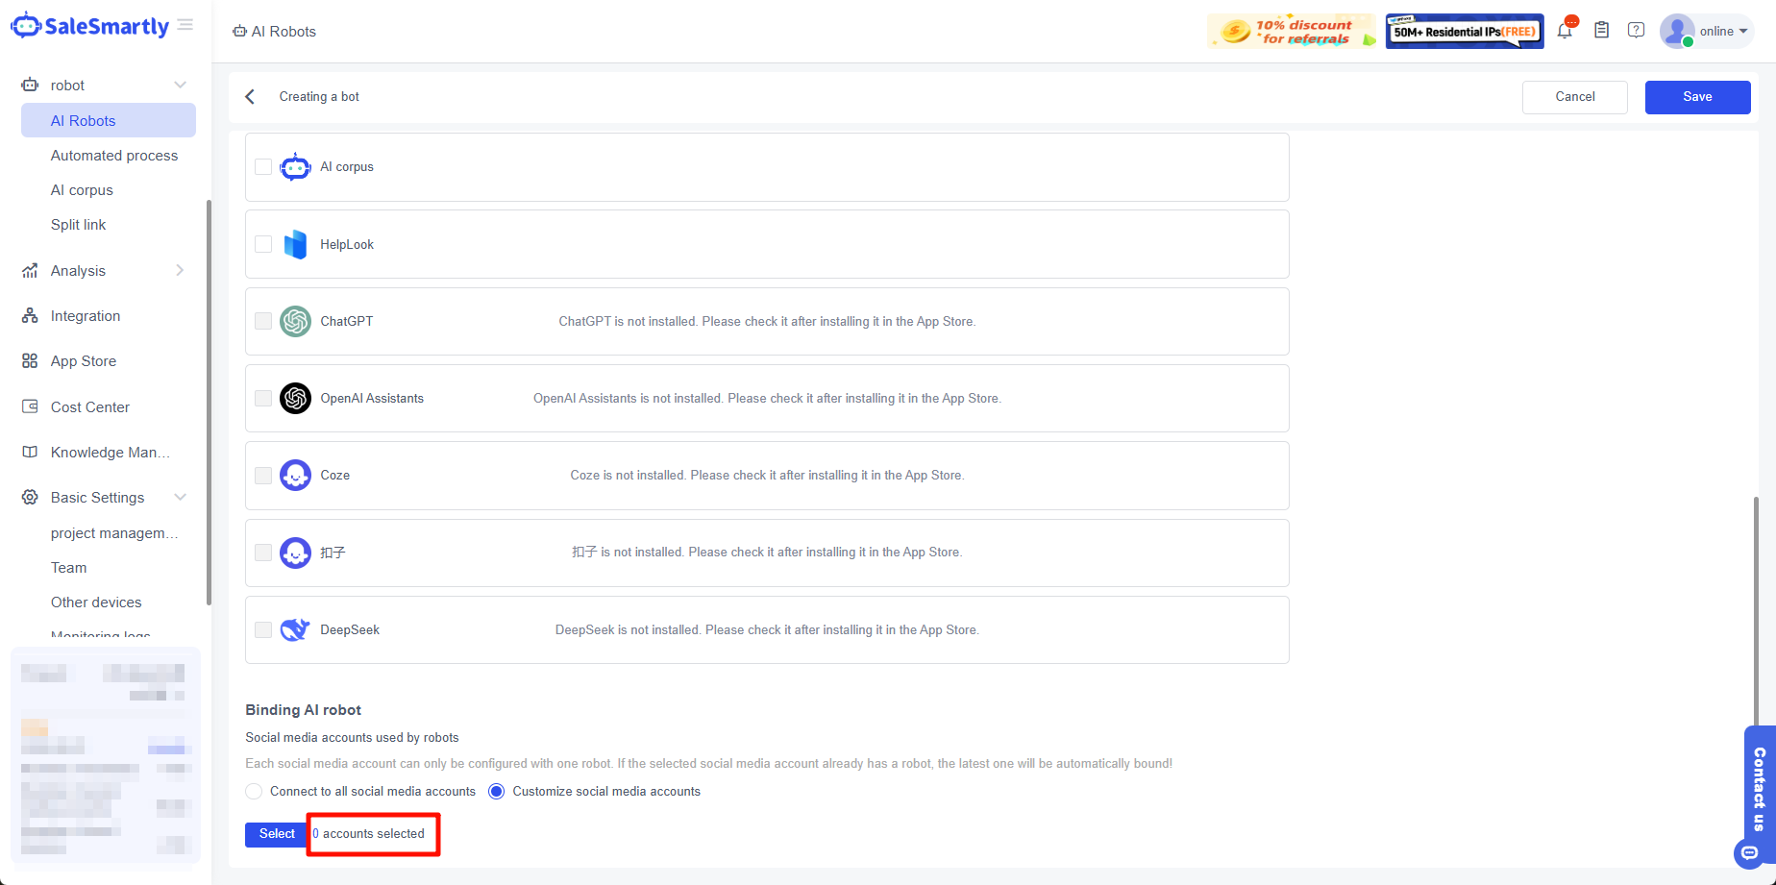Click the robot icon in the sidebar
Image resolution: width=1776 pixels, height=885 pixels.
click(x=30, y=86)
